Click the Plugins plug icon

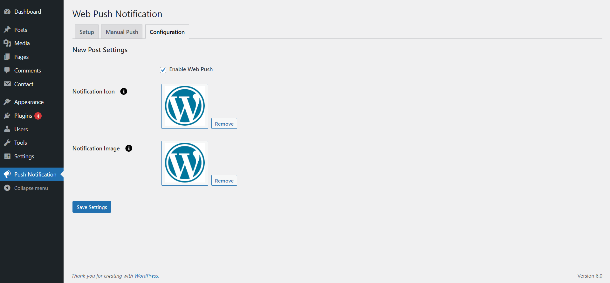point(7,116)
